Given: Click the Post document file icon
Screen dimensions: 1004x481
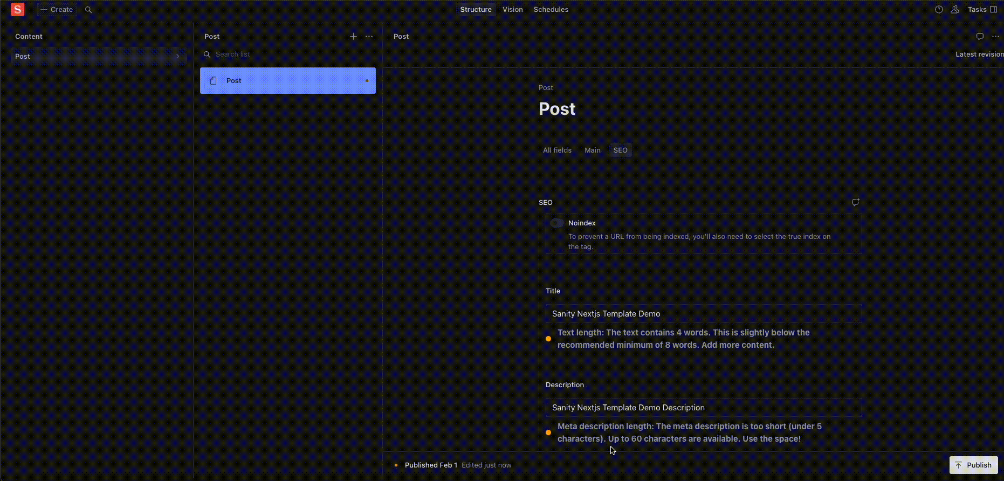Looking at the screenshot, I should coord(214,80).
